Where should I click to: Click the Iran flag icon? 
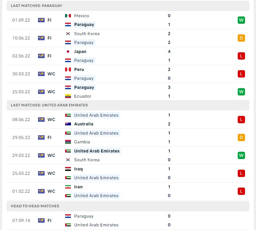68,187
